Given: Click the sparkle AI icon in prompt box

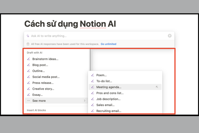Looking at the screenshot, I should coord(28,36).
